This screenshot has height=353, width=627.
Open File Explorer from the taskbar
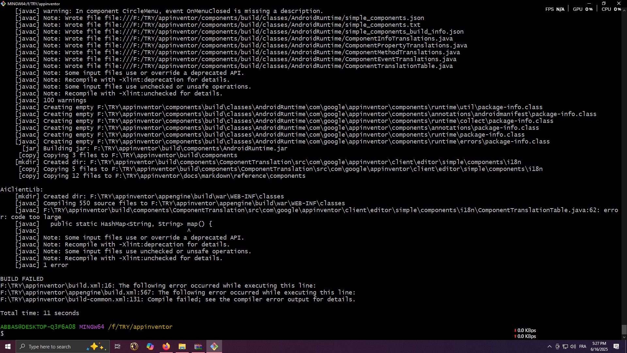[x=182, y=346]
